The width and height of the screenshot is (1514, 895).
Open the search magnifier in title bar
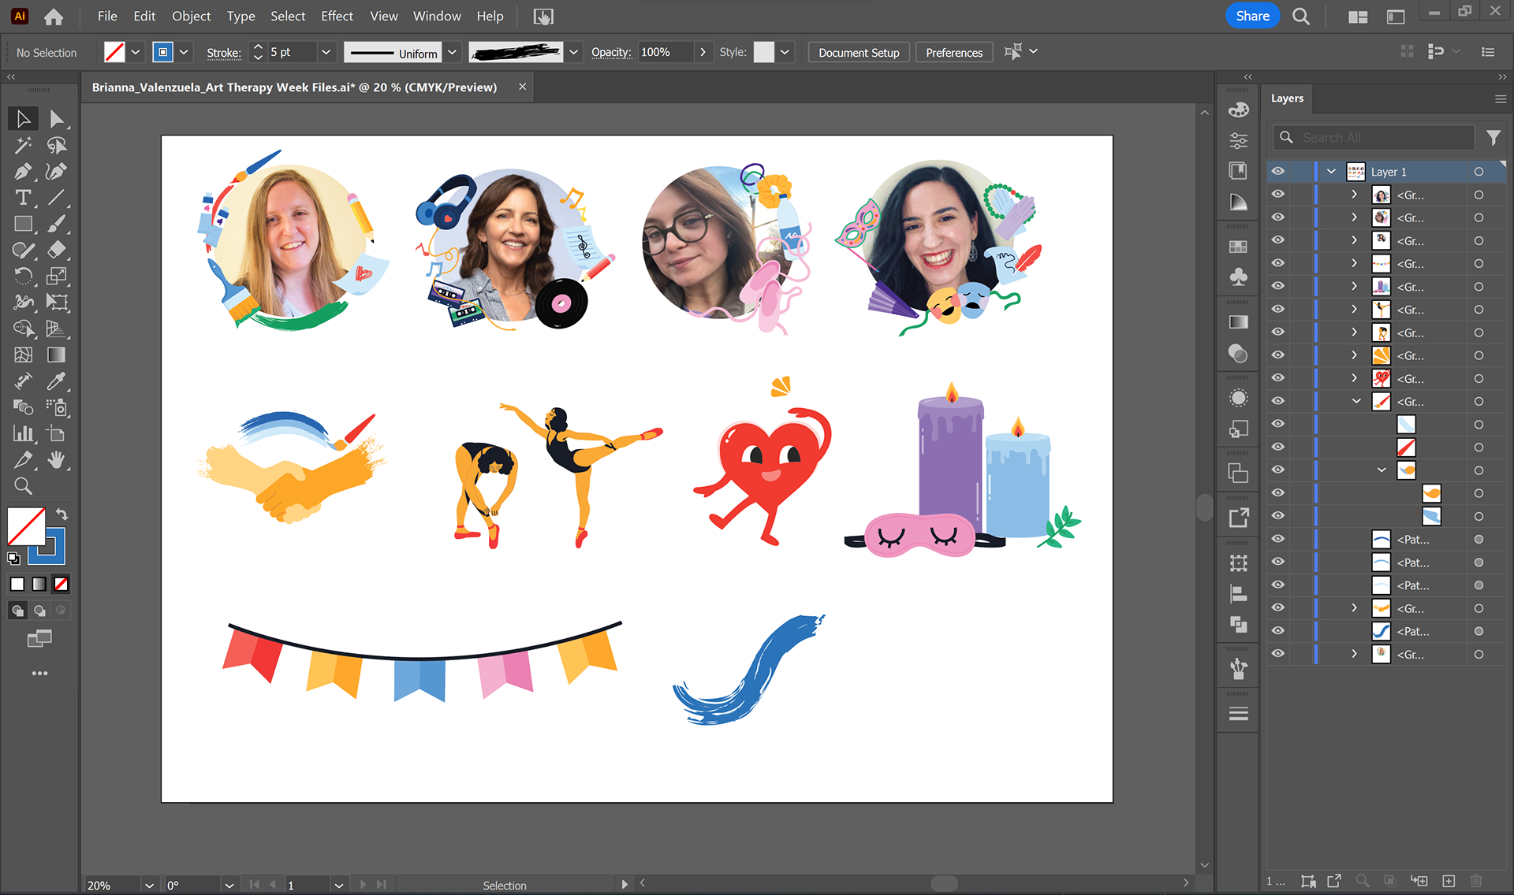pos(1301,16)
